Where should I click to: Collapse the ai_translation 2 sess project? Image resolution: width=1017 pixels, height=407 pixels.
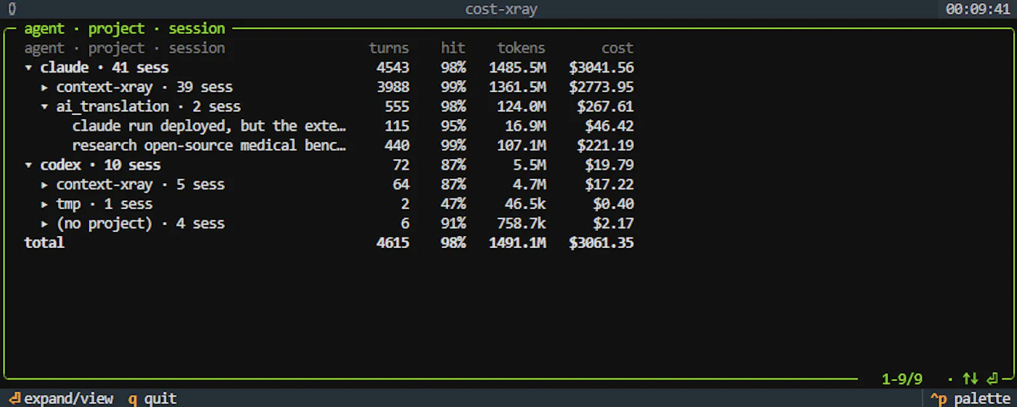(x=44, y=107)
